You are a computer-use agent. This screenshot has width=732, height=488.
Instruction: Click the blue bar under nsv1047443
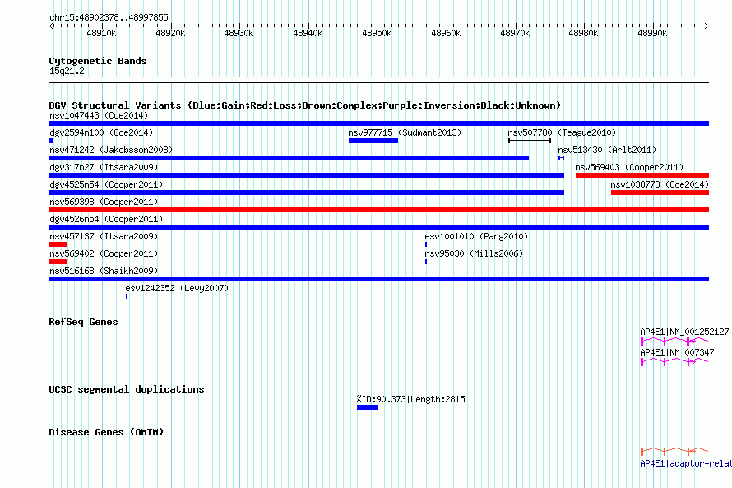click(x=378, y=123)
